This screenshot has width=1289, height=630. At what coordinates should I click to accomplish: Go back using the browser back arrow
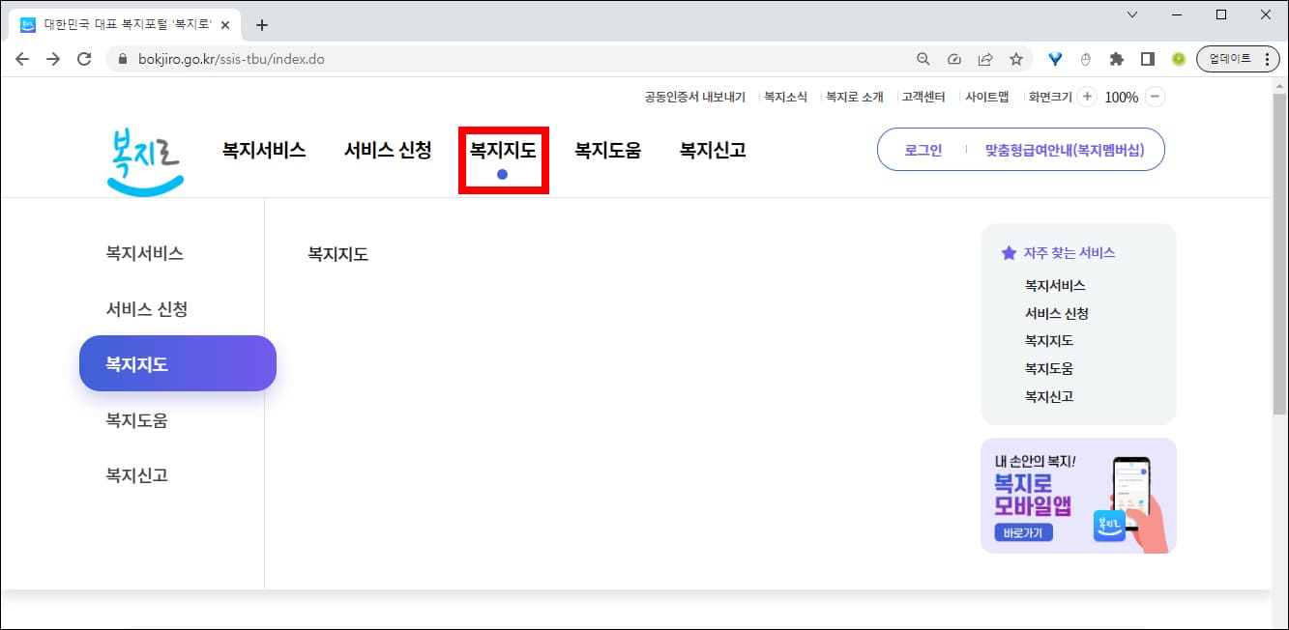coord(22,58)
